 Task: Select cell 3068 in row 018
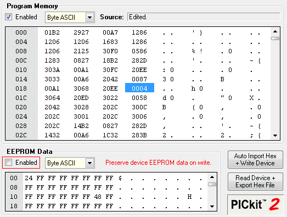point(81,88)
